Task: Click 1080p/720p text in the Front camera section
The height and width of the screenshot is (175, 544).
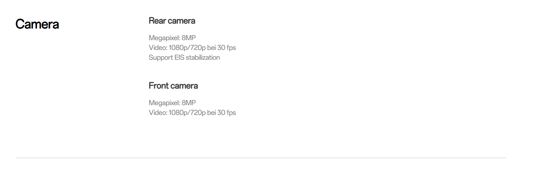Action: (187, 113)
